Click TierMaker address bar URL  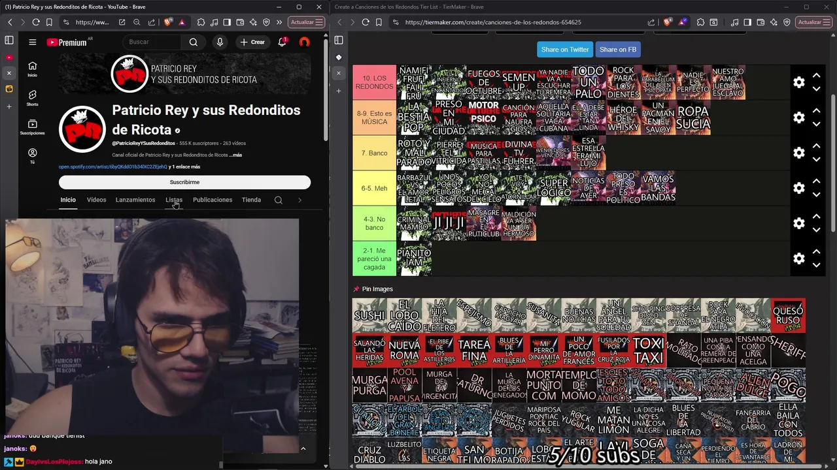coord(493,22)
